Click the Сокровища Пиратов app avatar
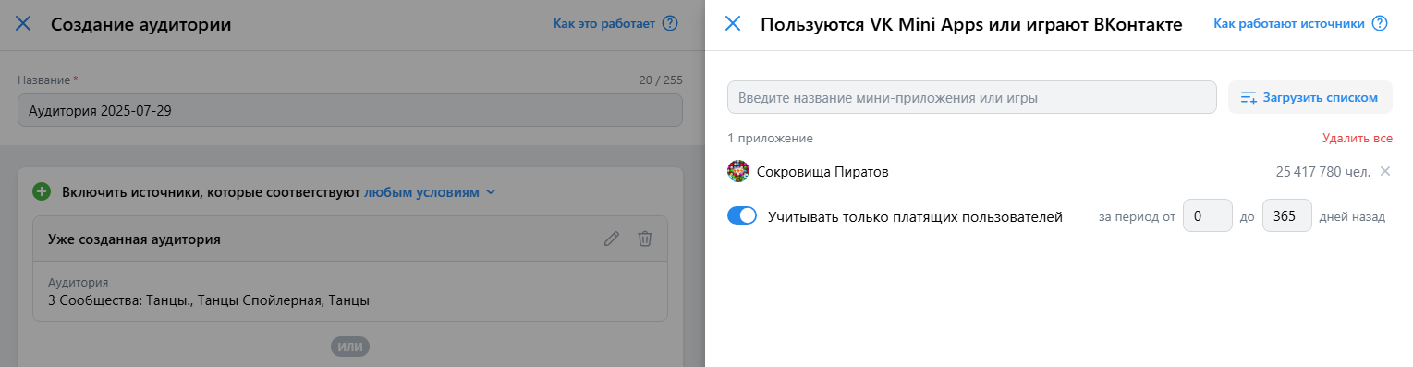 737,171
